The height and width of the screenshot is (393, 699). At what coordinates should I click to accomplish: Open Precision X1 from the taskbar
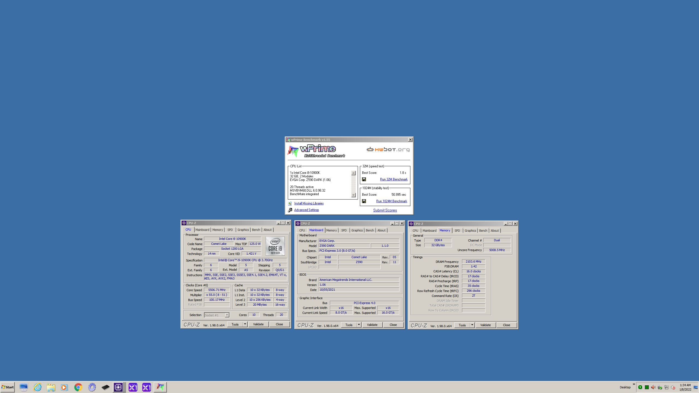click(x=147, y=387)
